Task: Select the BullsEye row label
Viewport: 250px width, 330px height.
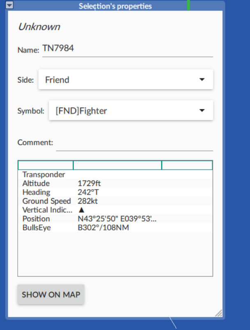Action: click(x=37, y=228)
